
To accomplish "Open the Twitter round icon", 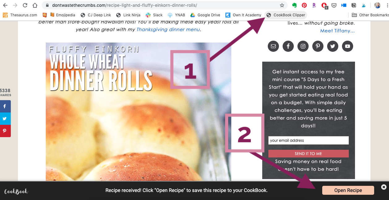I will pos(333,46).
